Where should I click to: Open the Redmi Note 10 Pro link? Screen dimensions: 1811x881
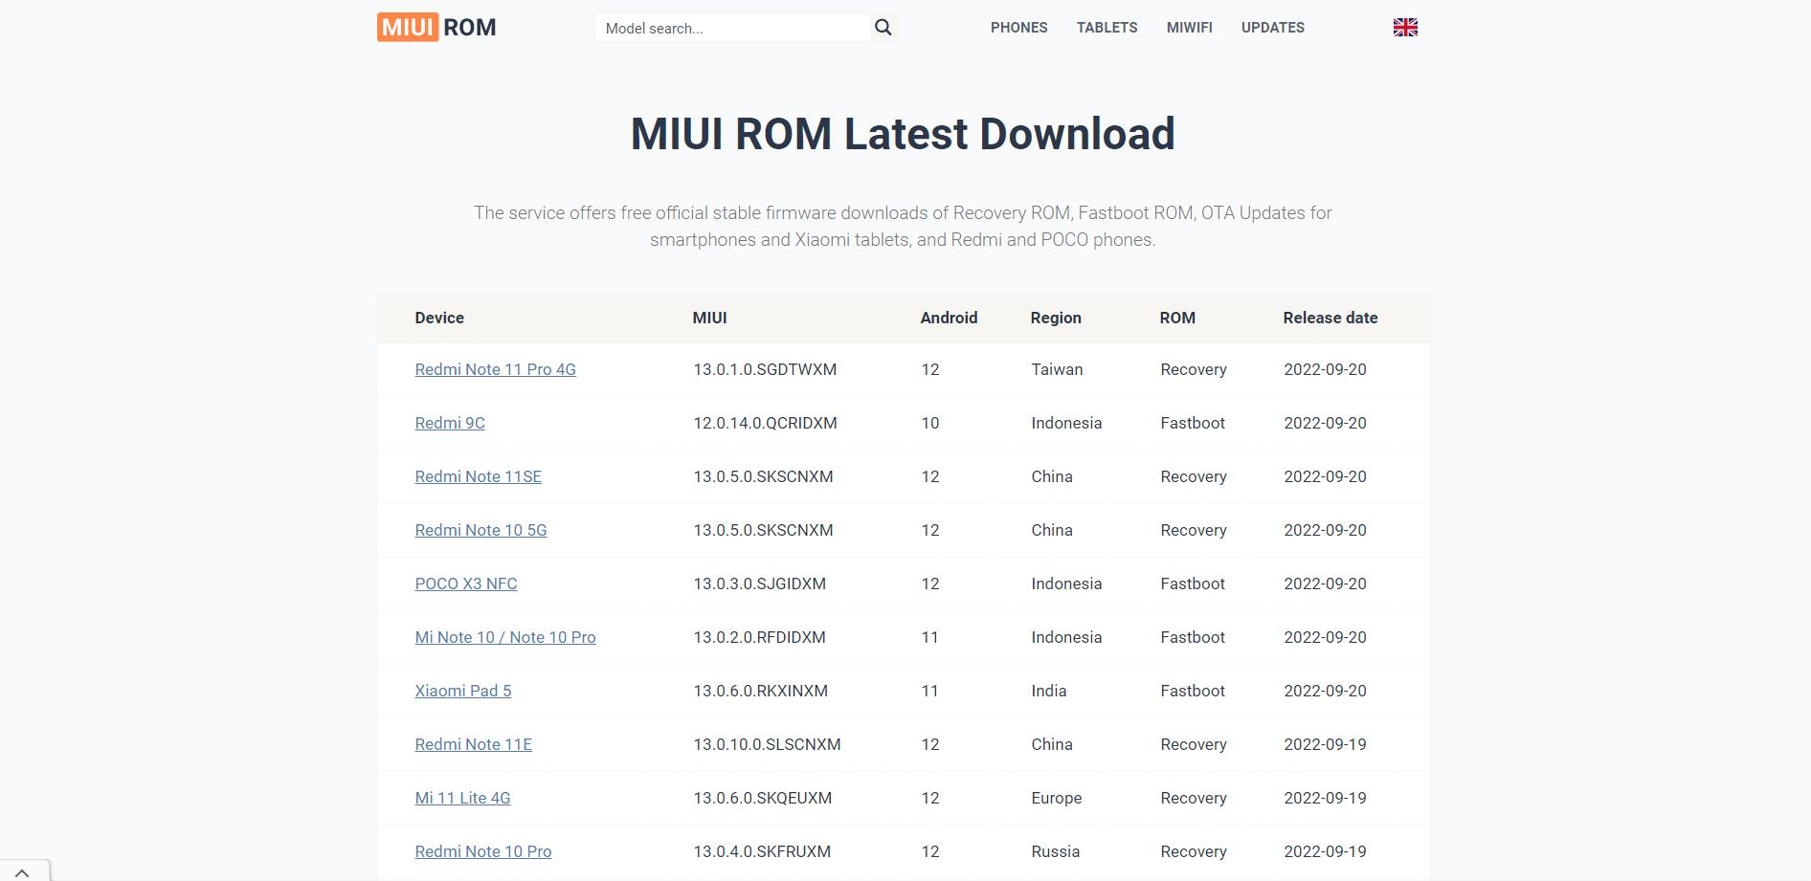coord(483,851)
